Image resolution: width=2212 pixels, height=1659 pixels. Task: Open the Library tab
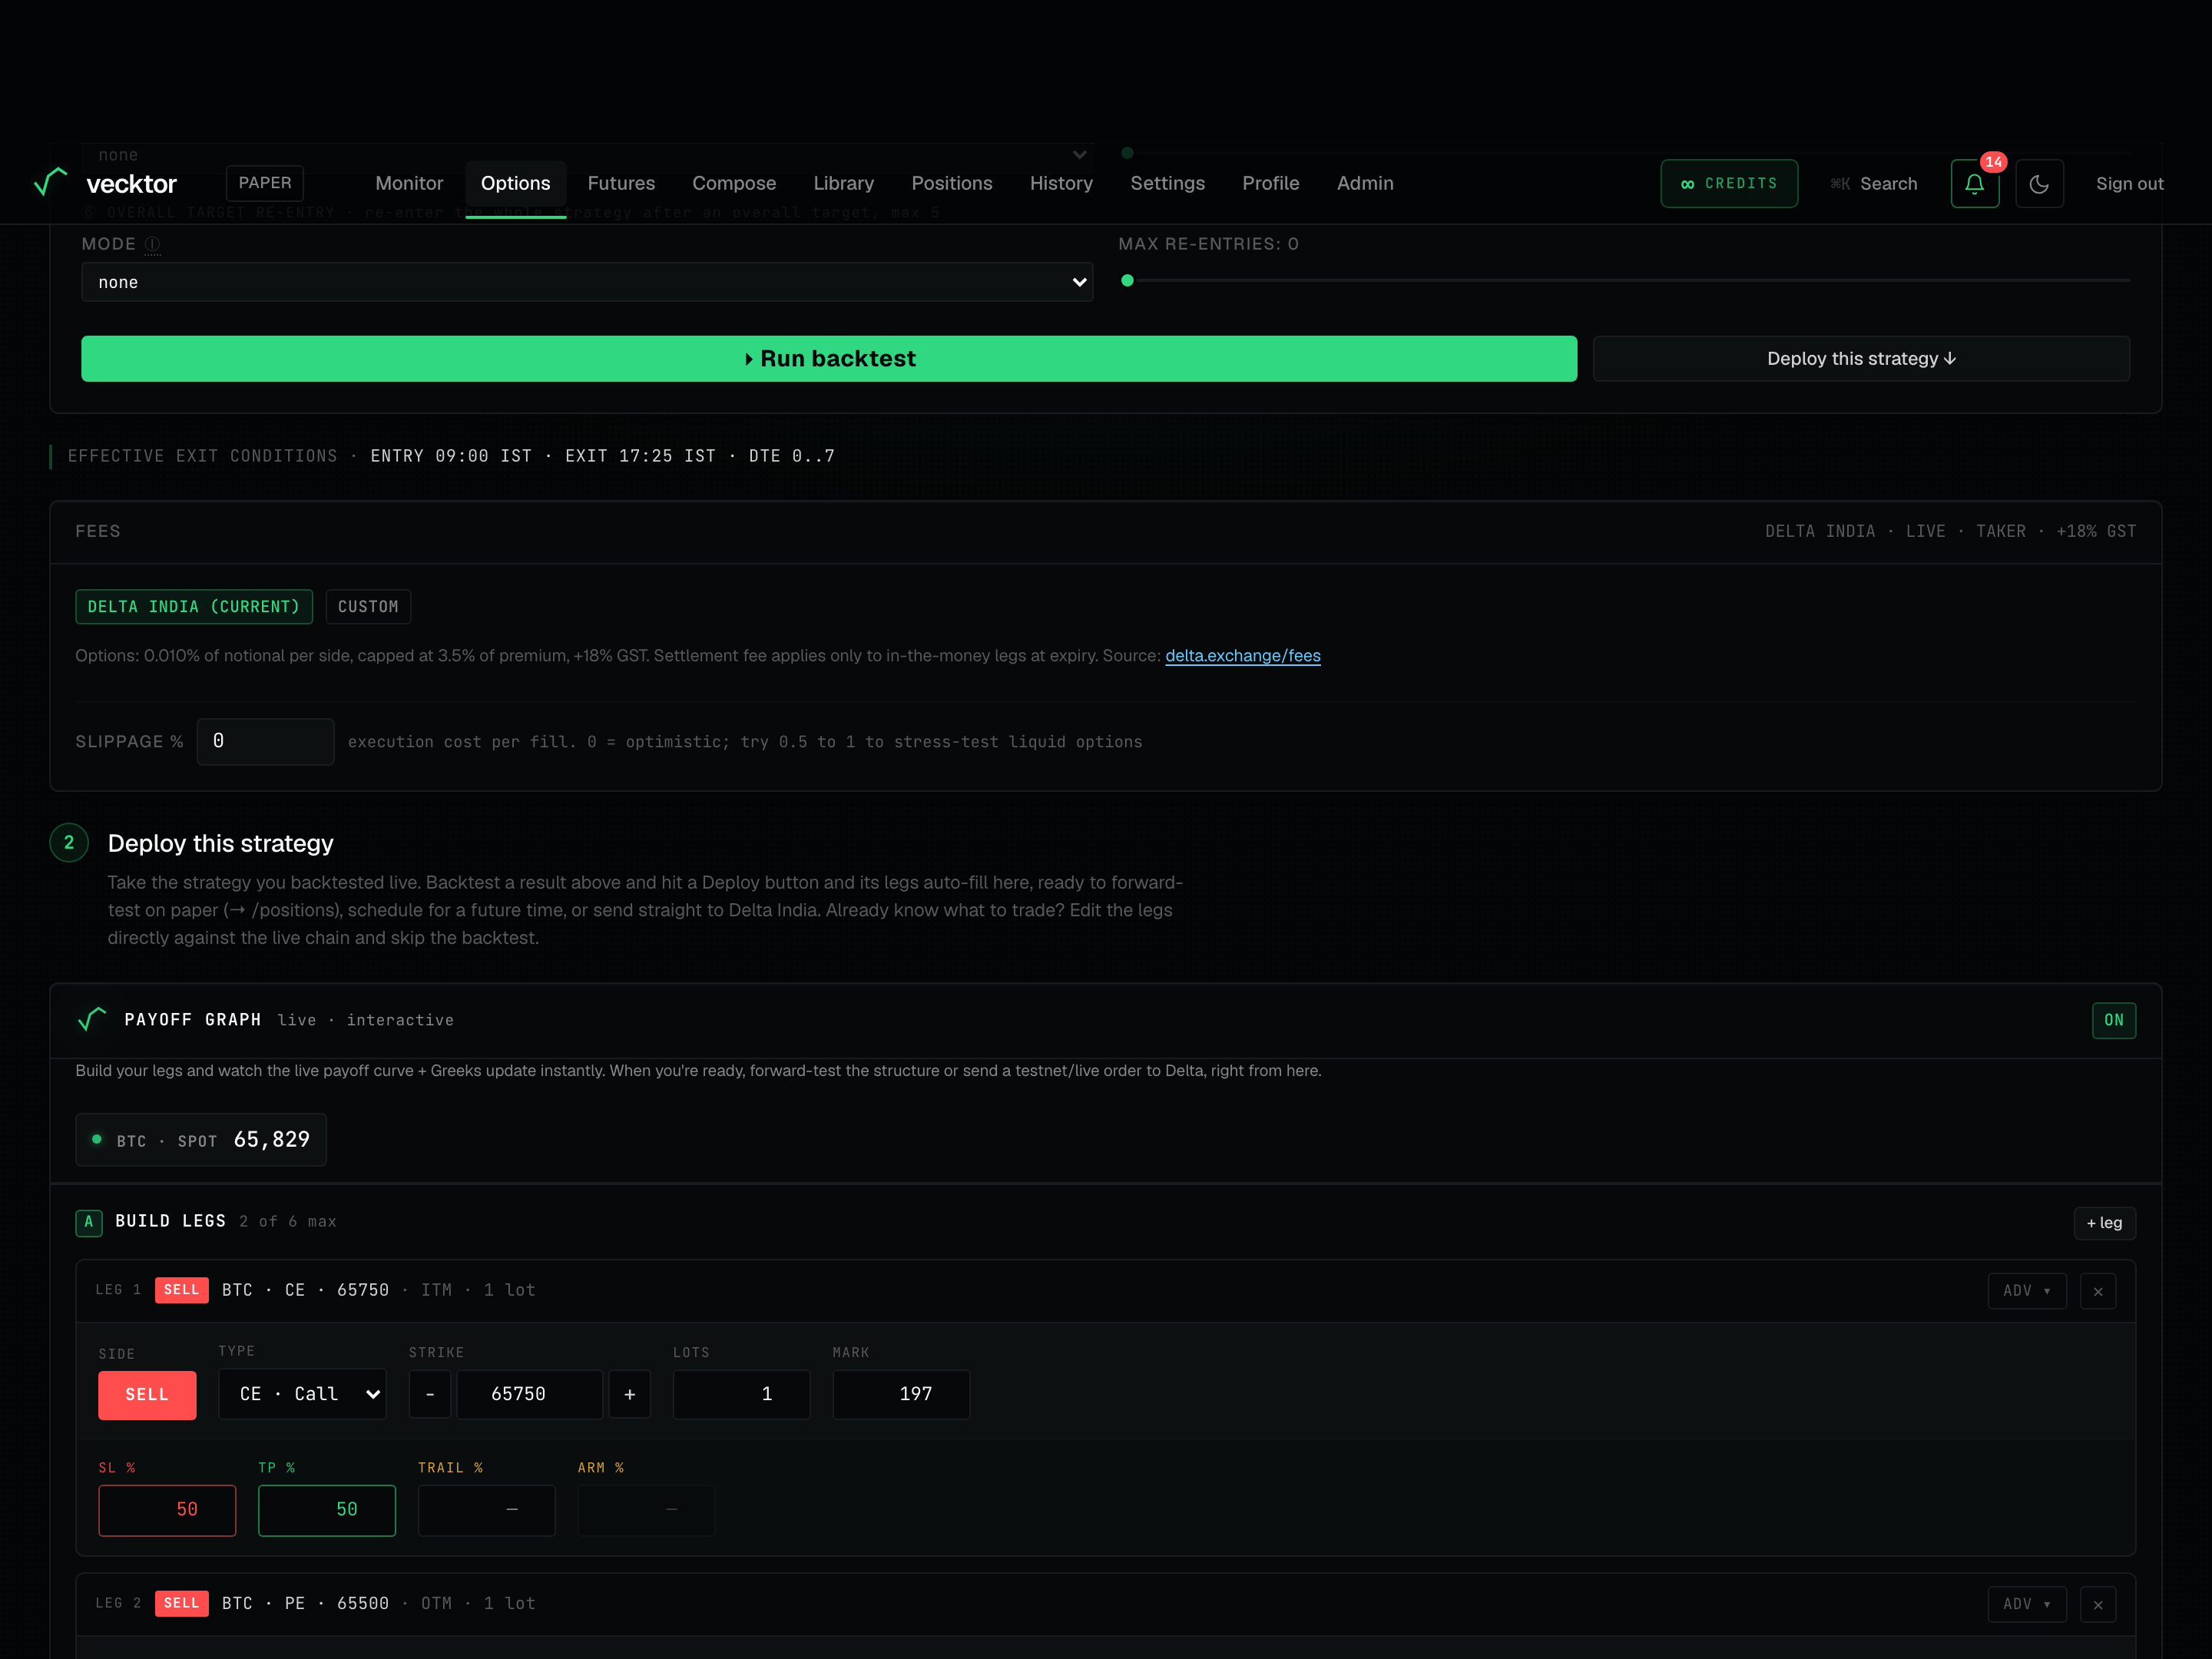[x=843, y=183]
